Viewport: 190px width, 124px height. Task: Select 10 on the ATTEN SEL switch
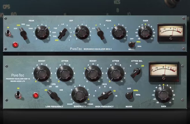tap(137, 63)
